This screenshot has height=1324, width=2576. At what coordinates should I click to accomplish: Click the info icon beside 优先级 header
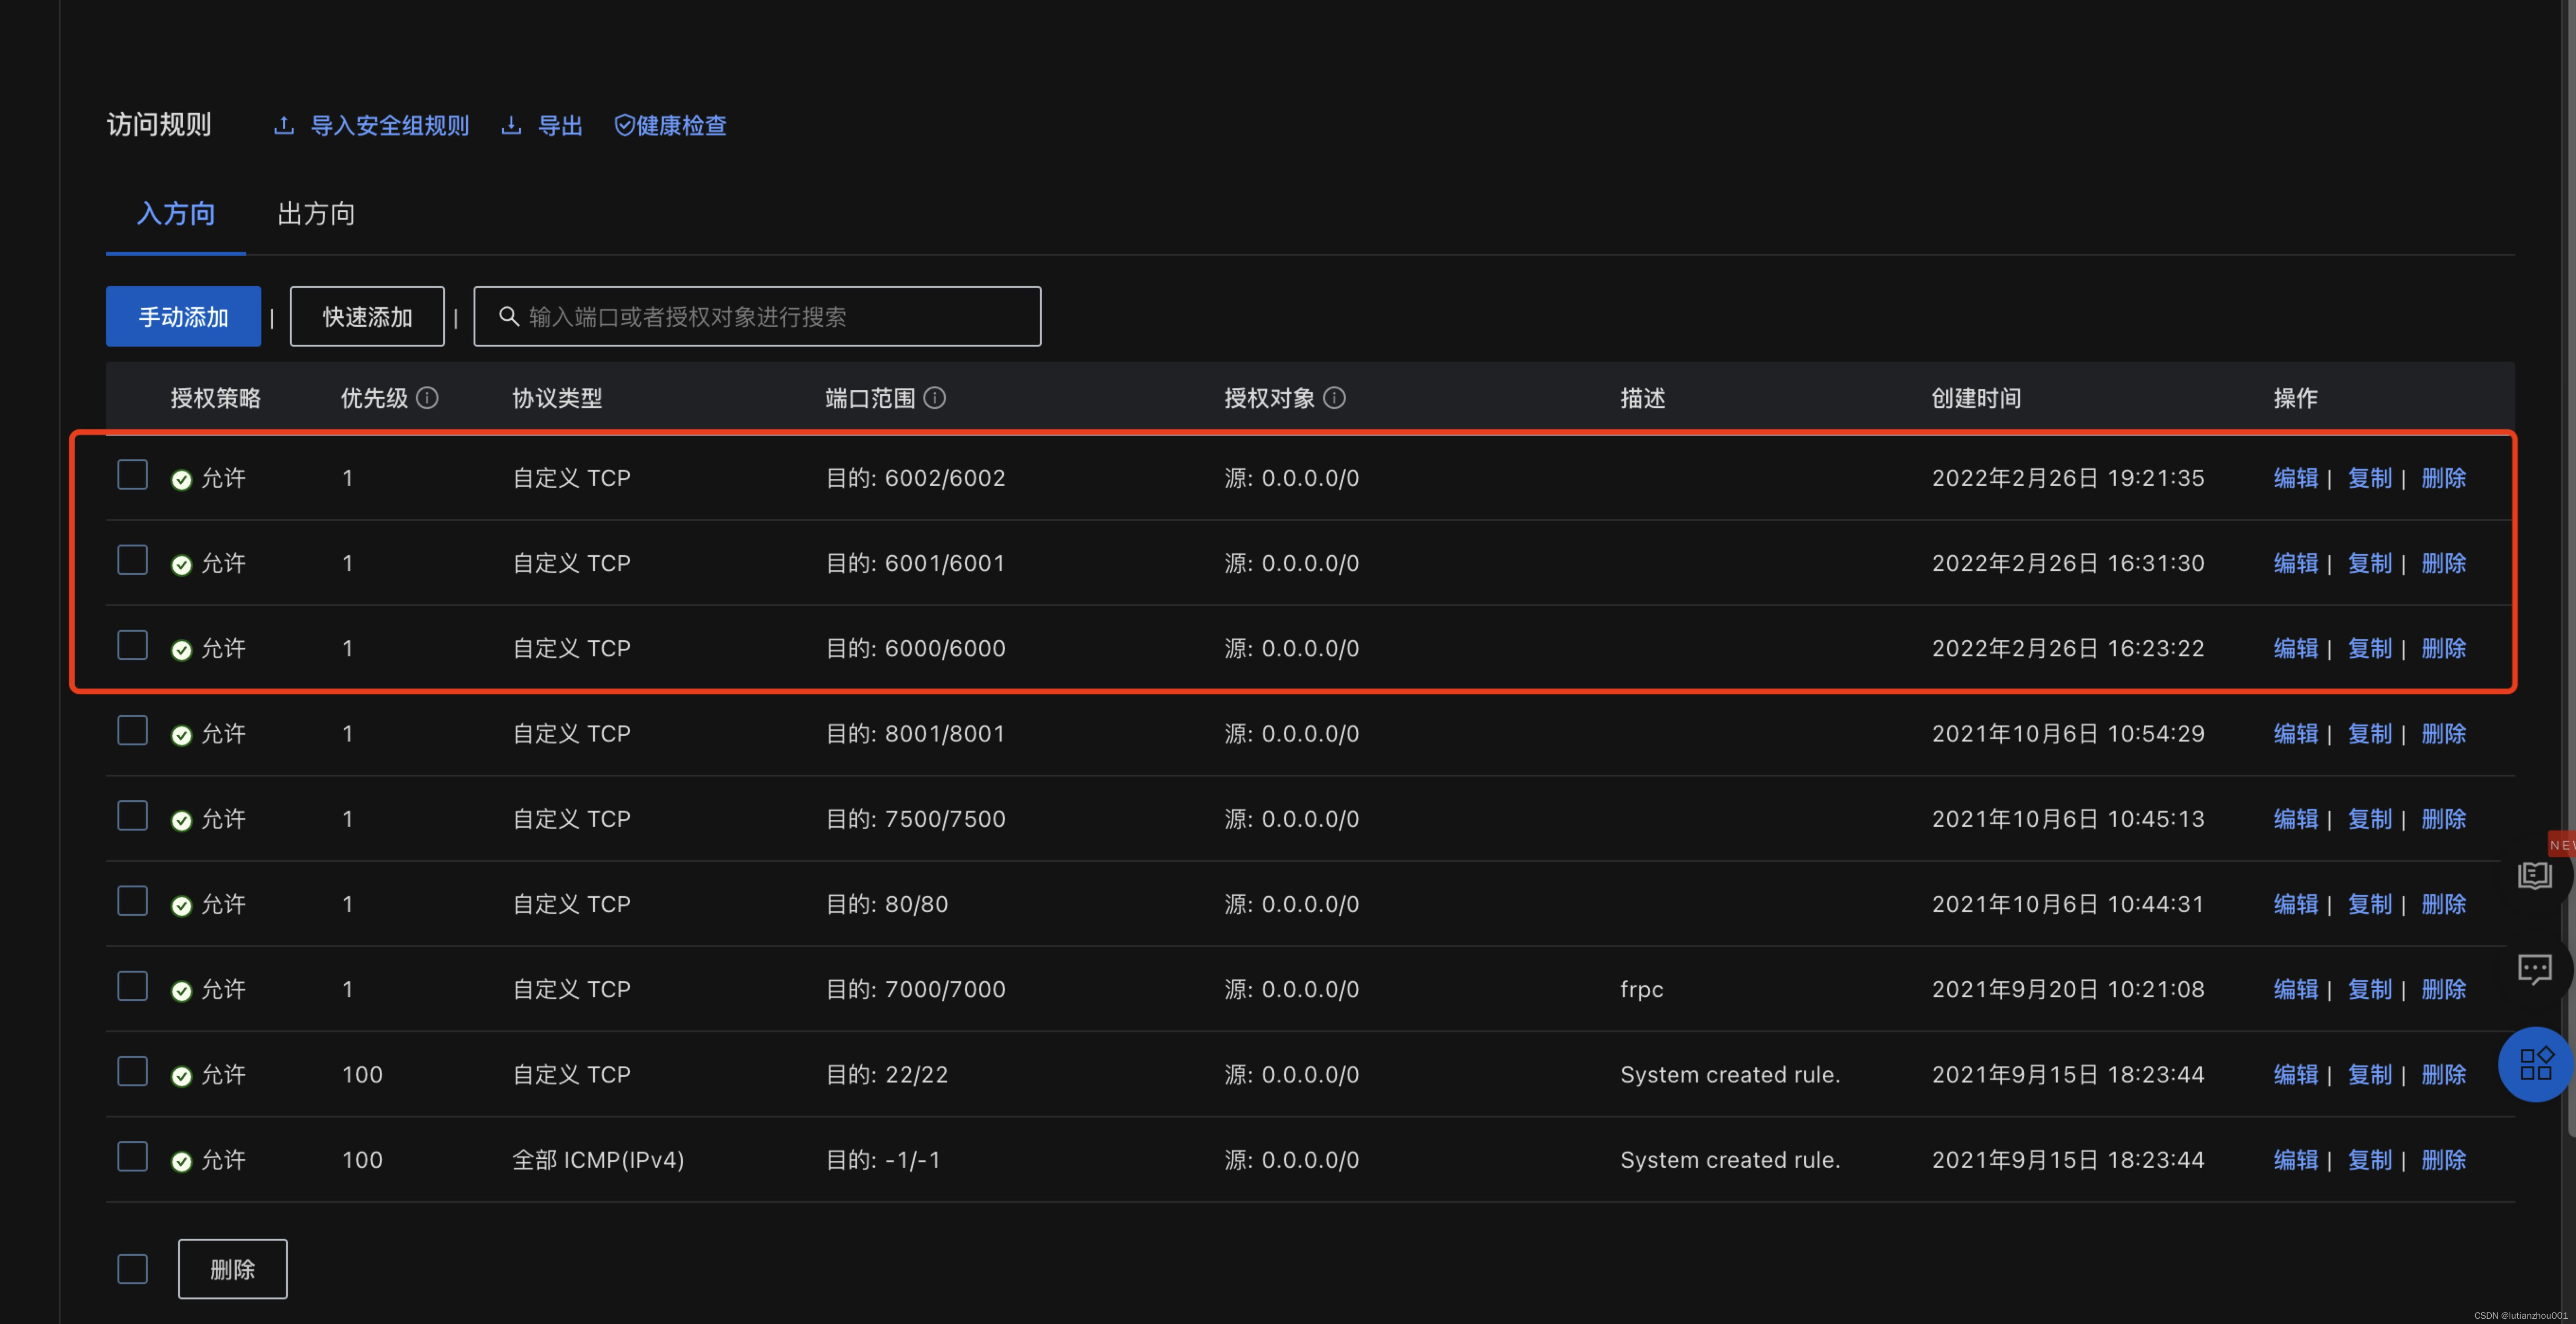click(x=427, y=398)
